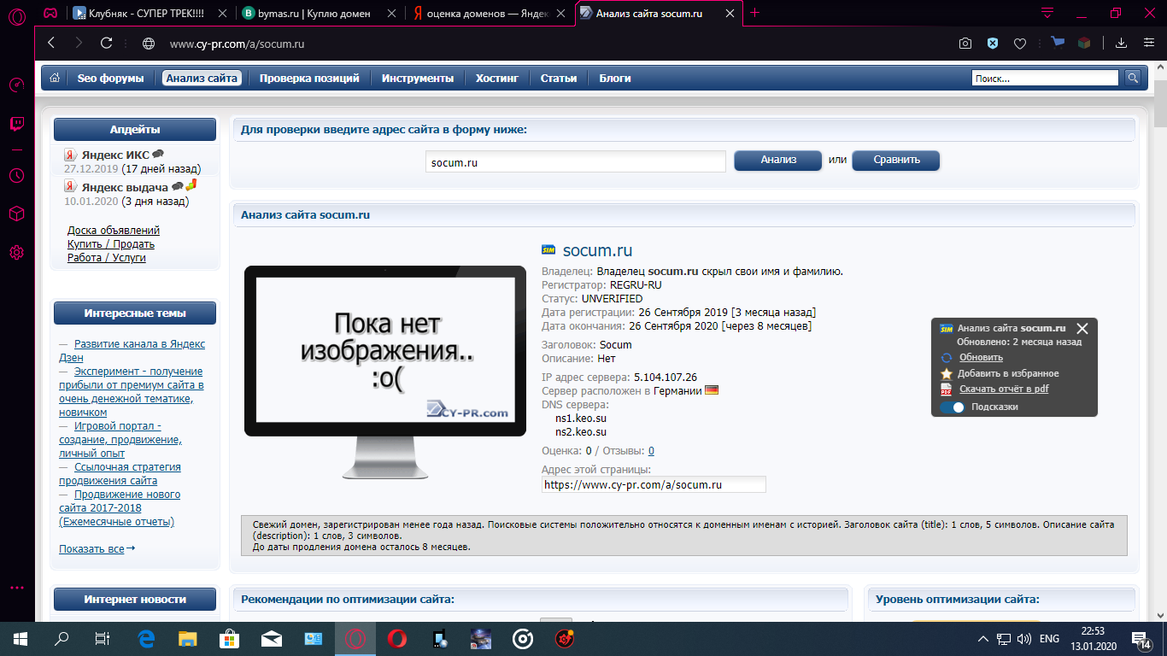1167x656 pixels.
Task: Open the tab list menu in title bar
Action: click(x=1047, y=13)
